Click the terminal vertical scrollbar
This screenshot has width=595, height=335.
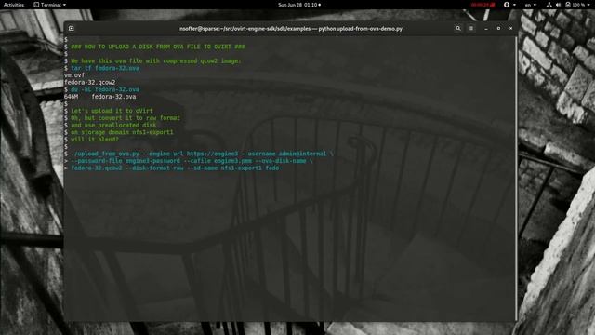tap(516, 179)
